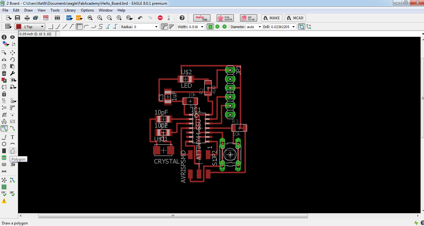424x226 pixels.
Task: Select square via shape
Action: pyautogui.click(x=210, y=27)
